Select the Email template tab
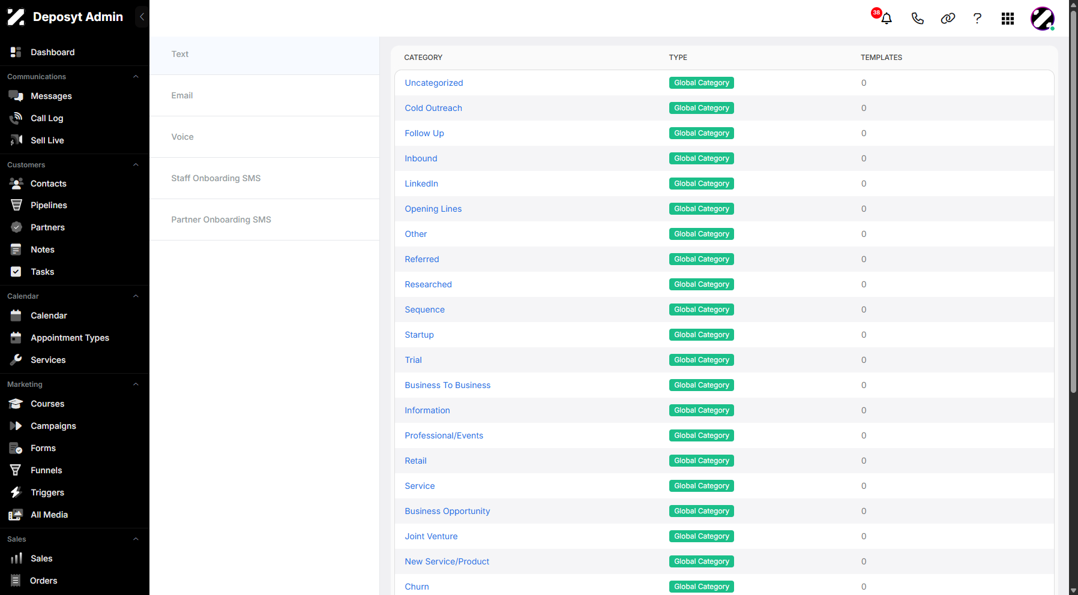Image resolution: width=1078 pixels, height=595 pixels. (264, 95)
